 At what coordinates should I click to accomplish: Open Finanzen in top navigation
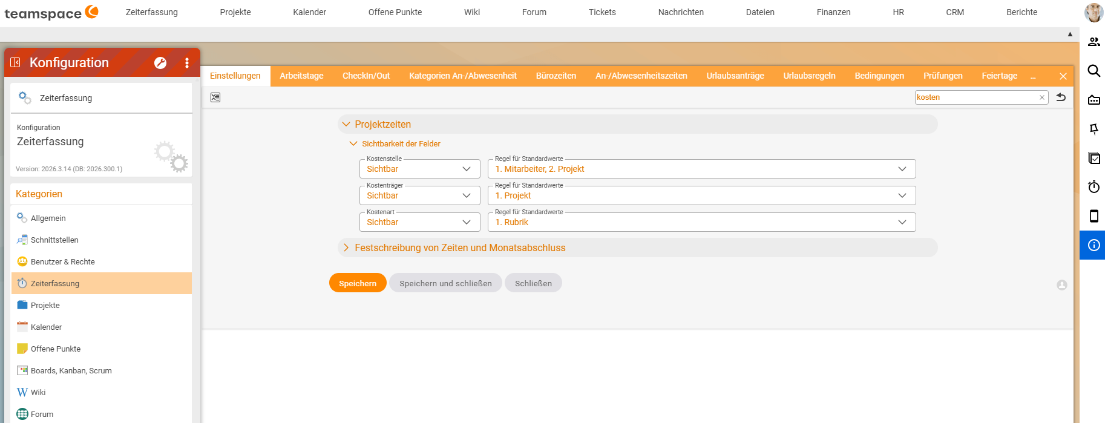(x=833, y=12)
